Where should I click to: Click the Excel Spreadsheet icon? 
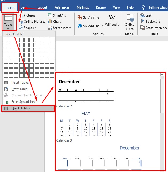point(6,102)
